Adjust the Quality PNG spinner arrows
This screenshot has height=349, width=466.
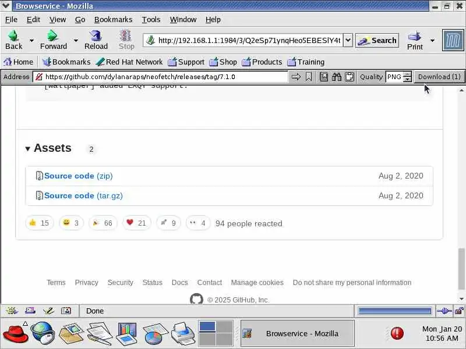(408, 77)
